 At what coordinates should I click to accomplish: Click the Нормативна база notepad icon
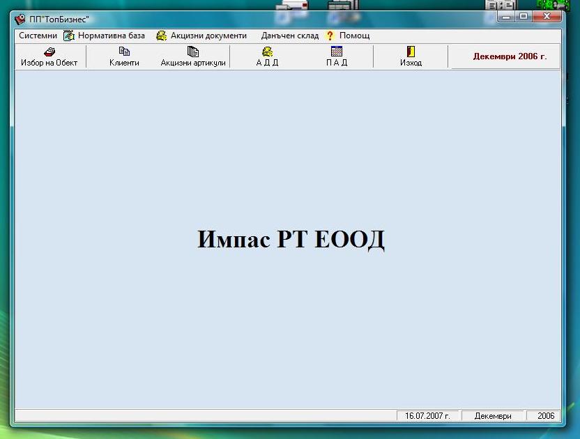click(69, 36)
